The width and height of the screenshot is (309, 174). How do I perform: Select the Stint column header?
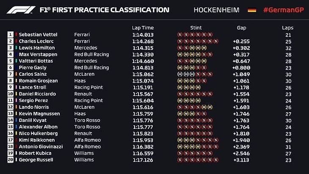(196, 28)
